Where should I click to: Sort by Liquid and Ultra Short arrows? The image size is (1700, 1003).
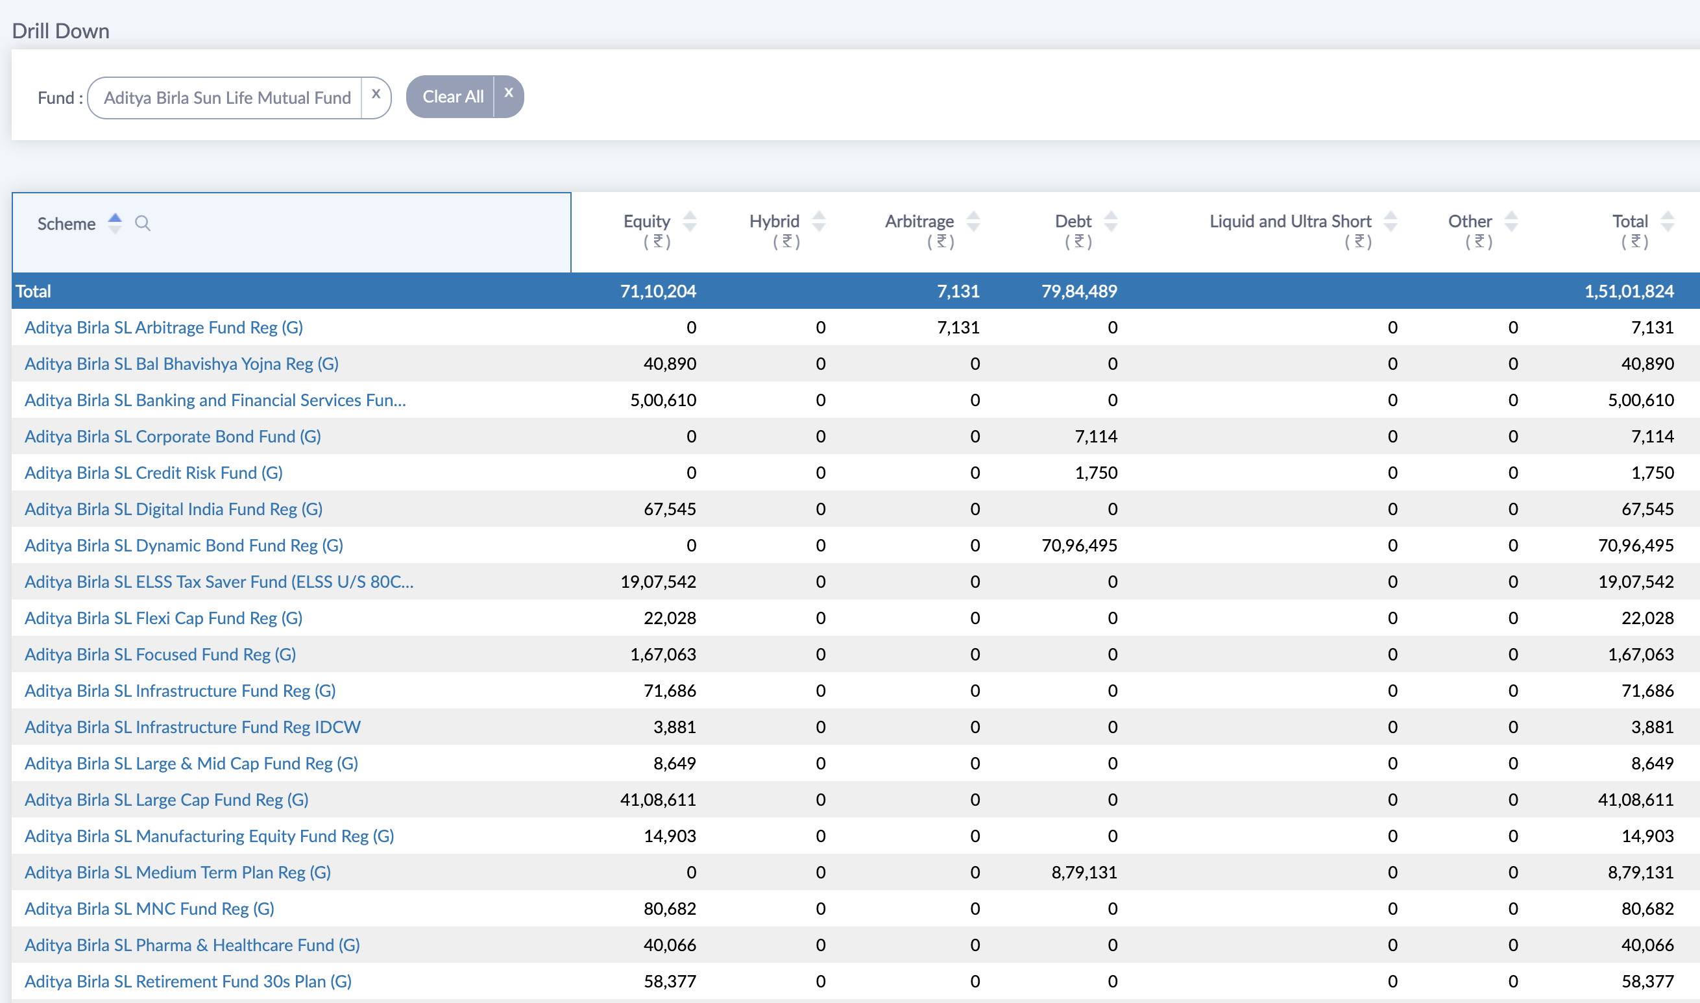click(x=1390, y=221)
